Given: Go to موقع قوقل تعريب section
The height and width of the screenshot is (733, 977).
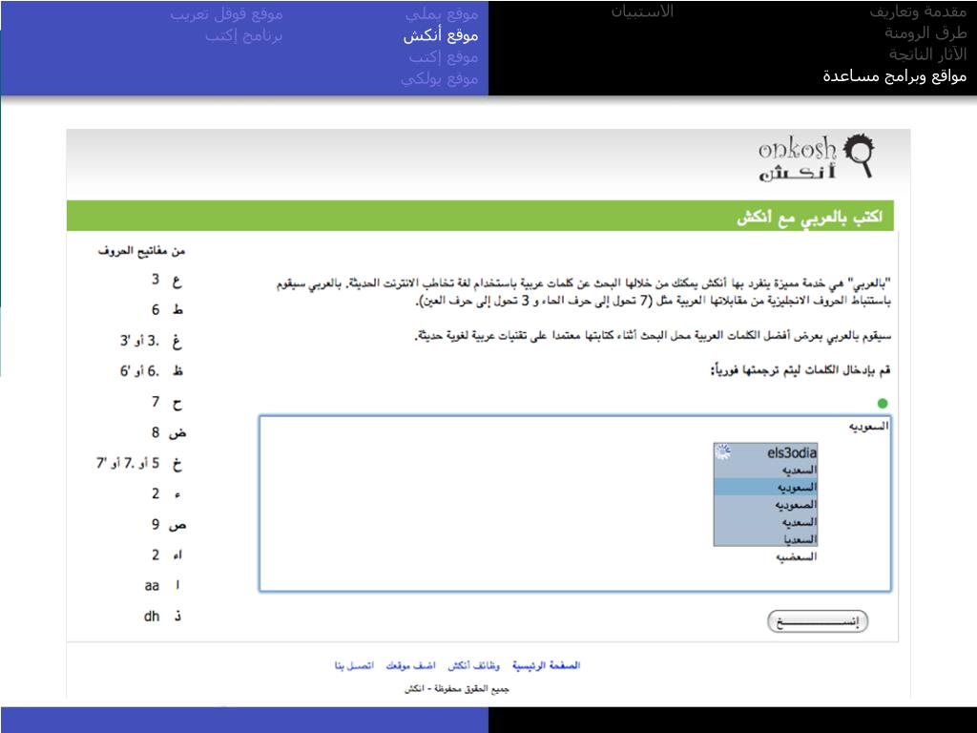Looking at the screenshot, I should [x=226, y=13].
